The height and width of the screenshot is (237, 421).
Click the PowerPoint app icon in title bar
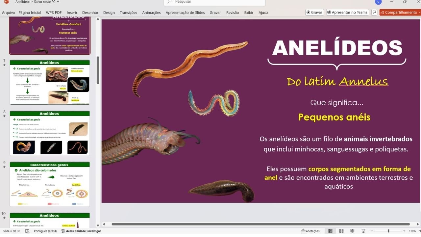(6, 2)
